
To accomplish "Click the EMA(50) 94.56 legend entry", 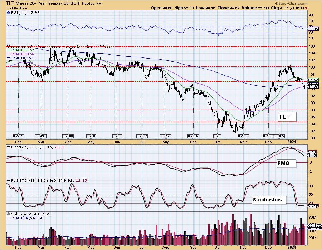I will point(22,54).
